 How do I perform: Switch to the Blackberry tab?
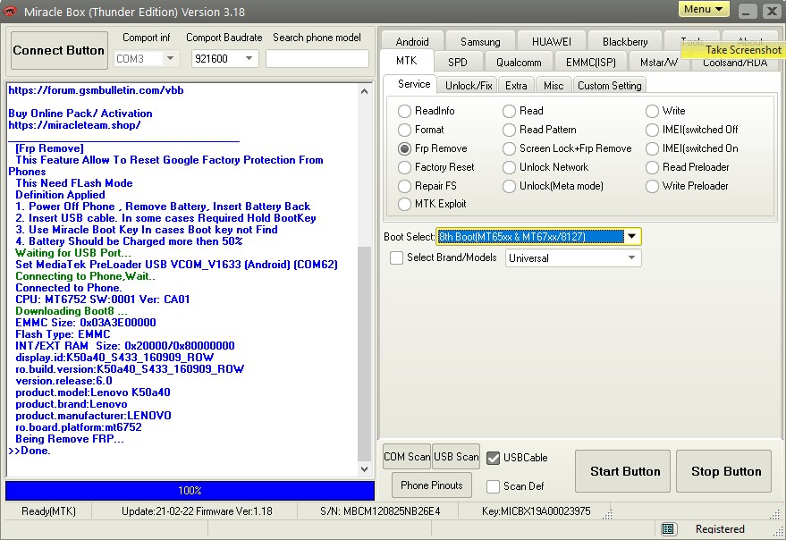(625, 42)
